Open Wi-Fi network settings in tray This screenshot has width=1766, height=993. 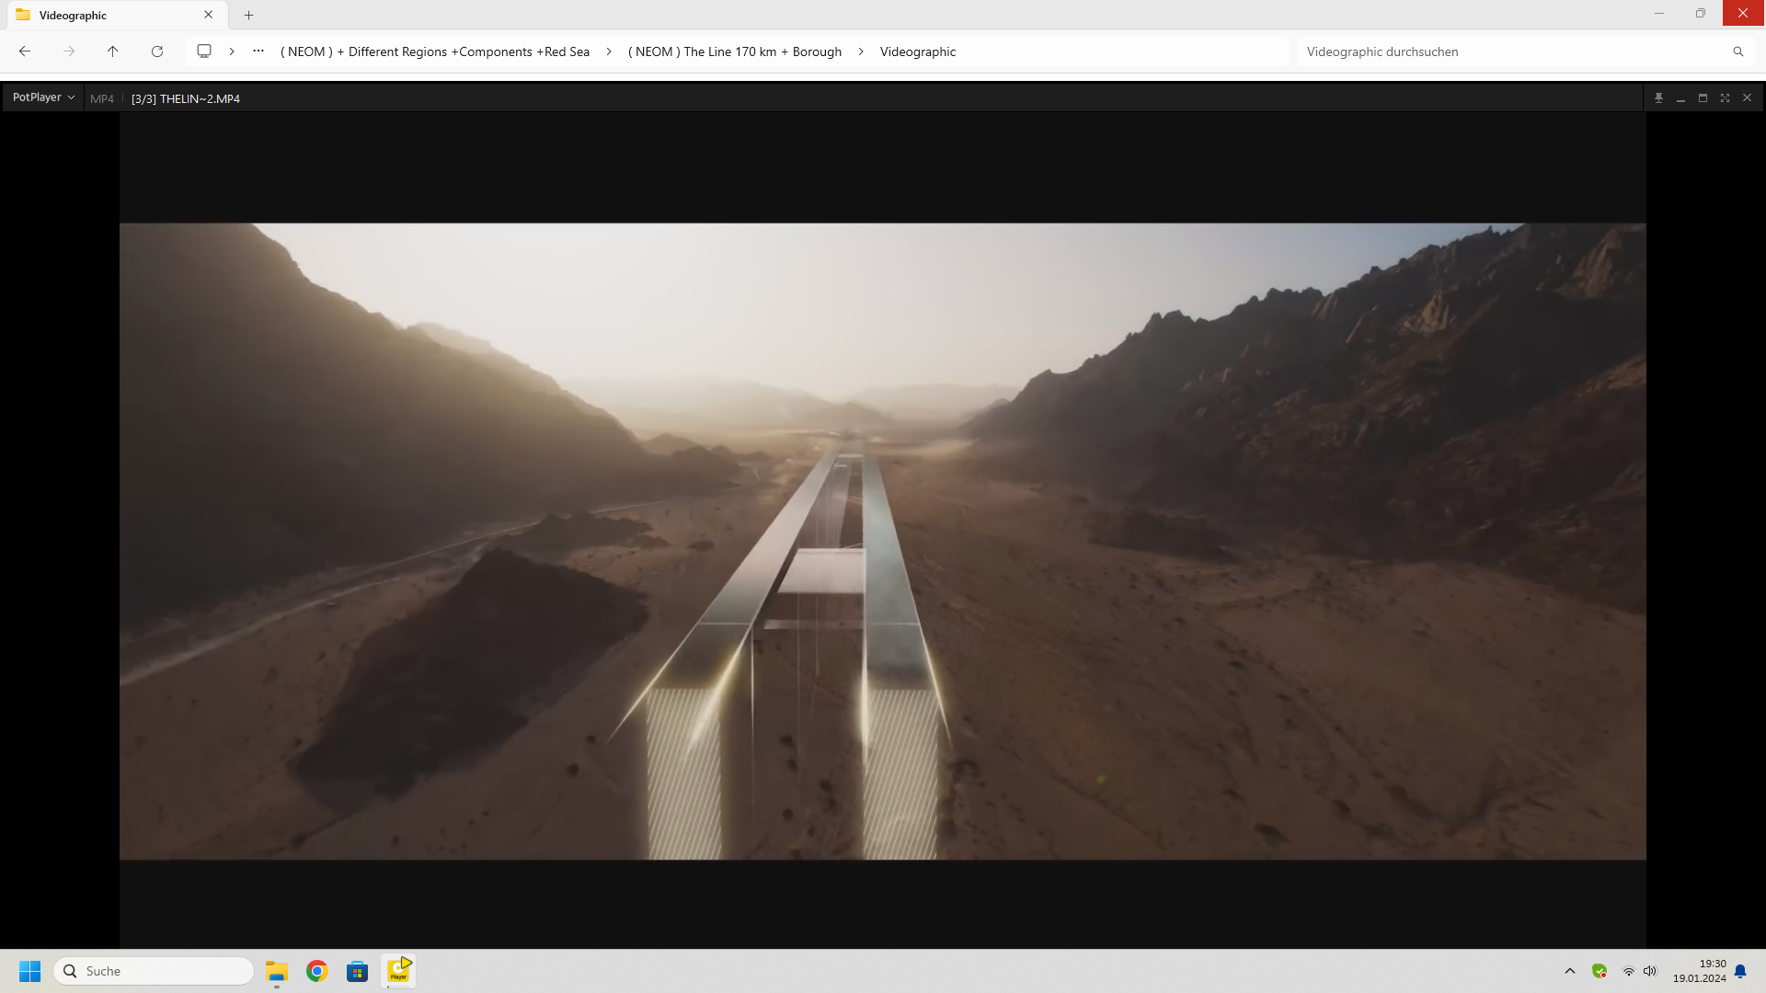1628,971
